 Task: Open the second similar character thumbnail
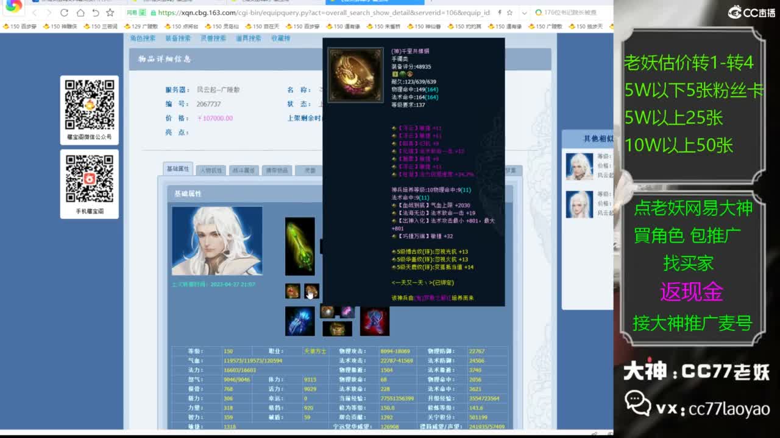(580, 204)
